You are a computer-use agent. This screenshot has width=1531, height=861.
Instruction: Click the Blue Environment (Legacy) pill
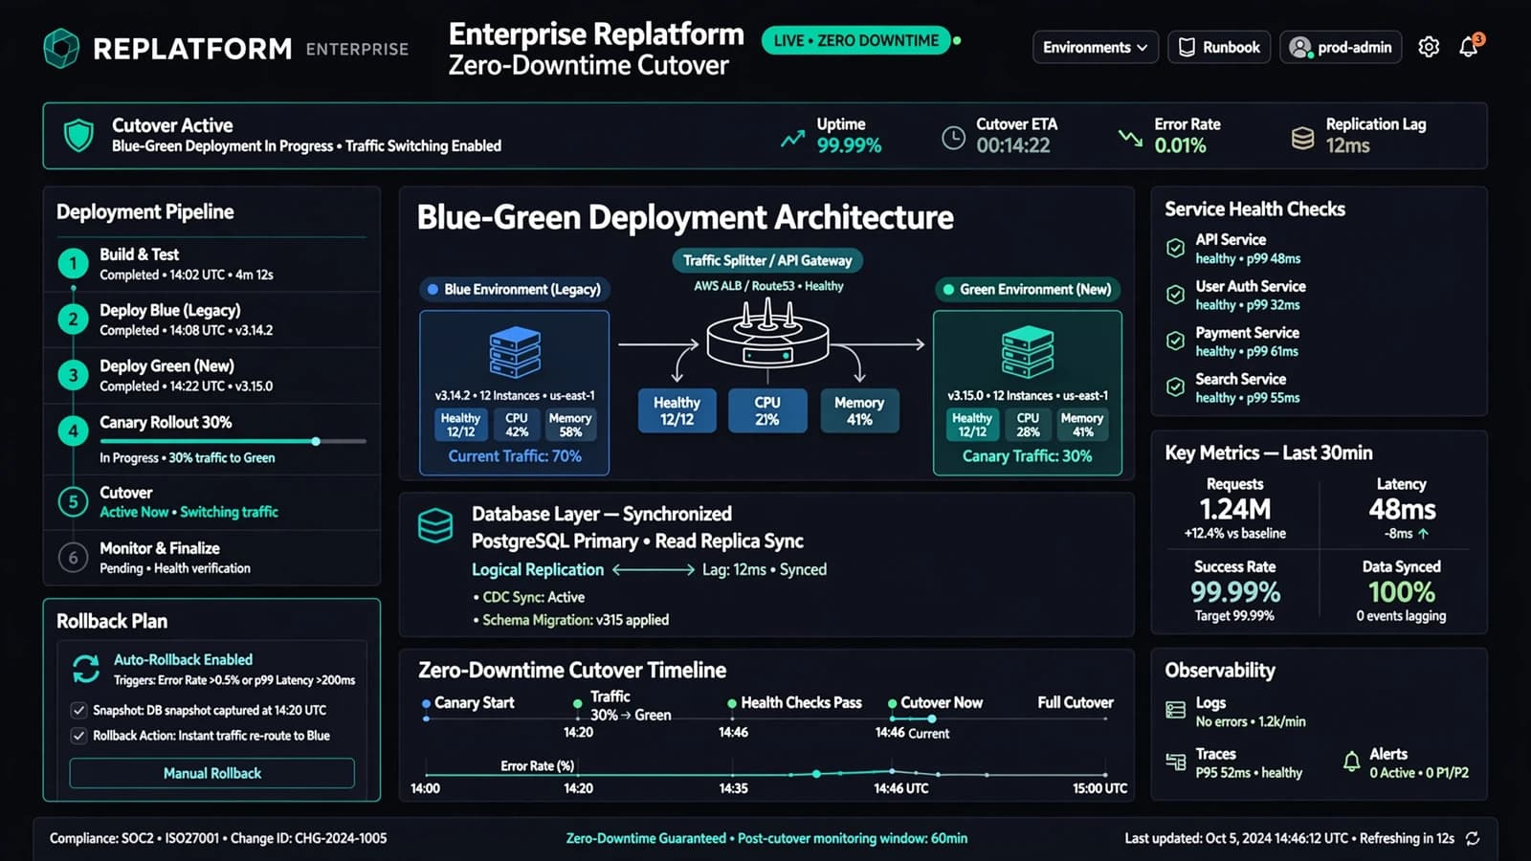point(515,289)
